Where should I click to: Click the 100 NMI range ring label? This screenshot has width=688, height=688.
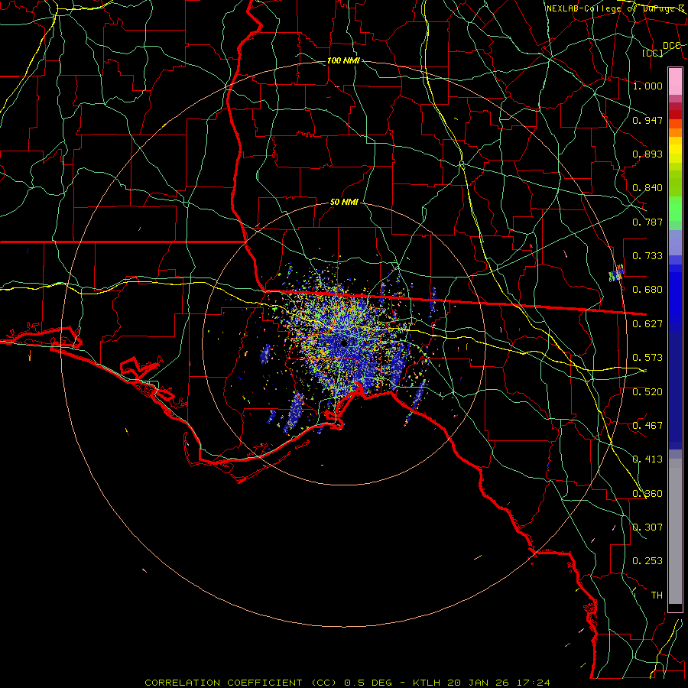(343, 60)
